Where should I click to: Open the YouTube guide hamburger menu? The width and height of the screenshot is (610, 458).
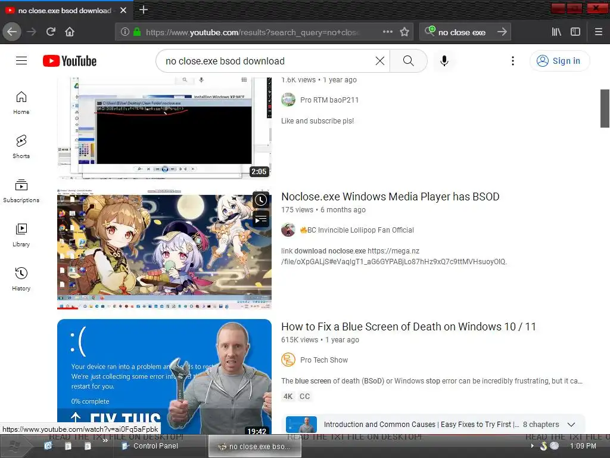[21, 61]
